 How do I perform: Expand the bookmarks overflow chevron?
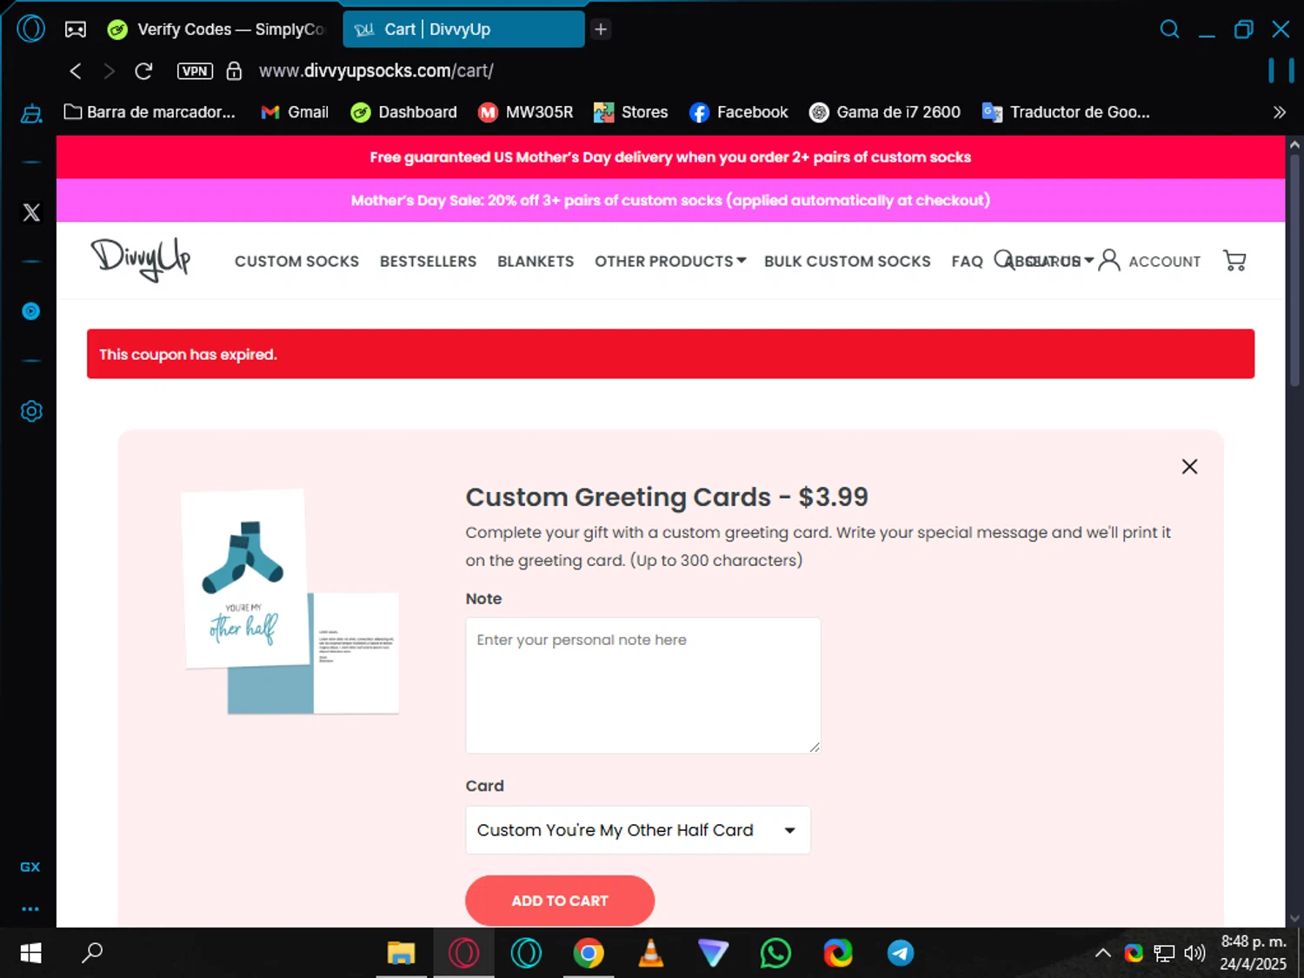point(1279,112)
